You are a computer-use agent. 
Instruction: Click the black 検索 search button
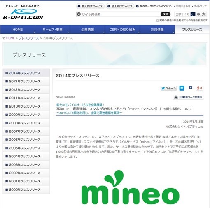[166, 14]
